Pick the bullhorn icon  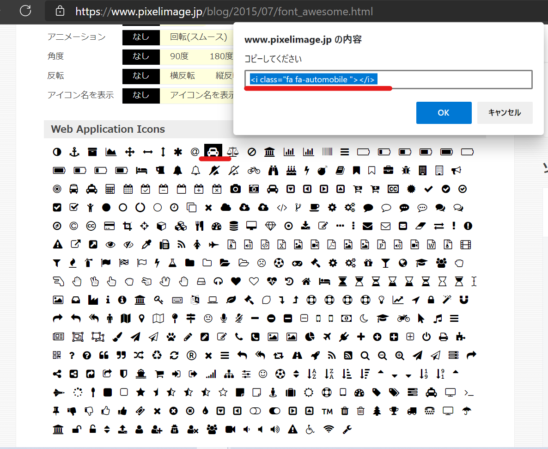click(456, 171)
